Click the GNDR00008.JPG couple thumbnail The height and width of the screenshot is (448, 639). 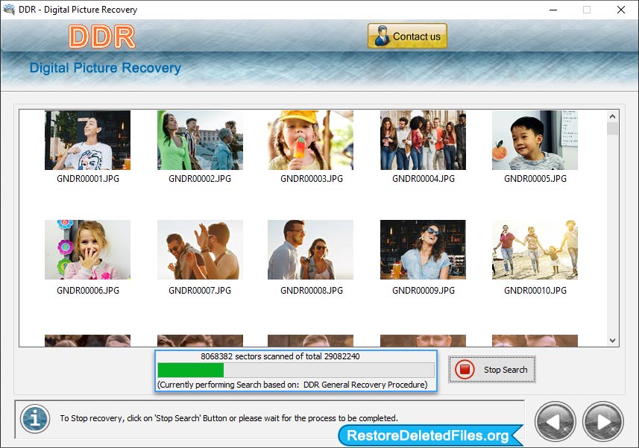click(310, 250)
